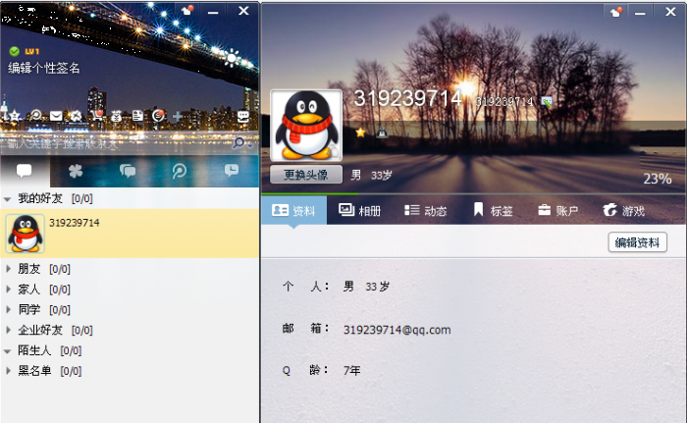687x423 pixels.
Task: Open the message box icon on right
Action: (242, 116)
